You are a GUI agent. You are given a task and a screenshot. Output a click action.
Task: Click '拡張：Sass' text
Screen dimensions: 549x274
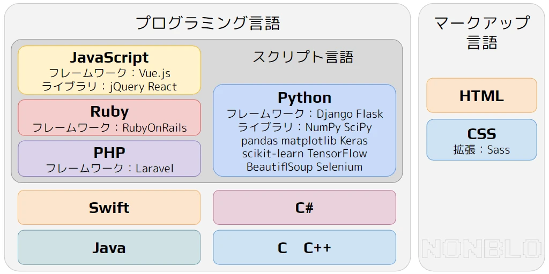(481, 150)
